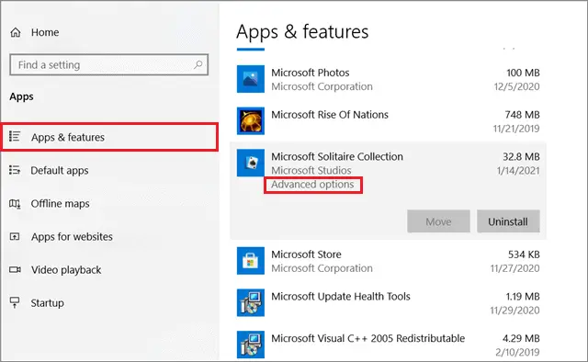Click the date 11/29/2020
The width and height of the screenshot is (588, 362).
pos(514,311)
